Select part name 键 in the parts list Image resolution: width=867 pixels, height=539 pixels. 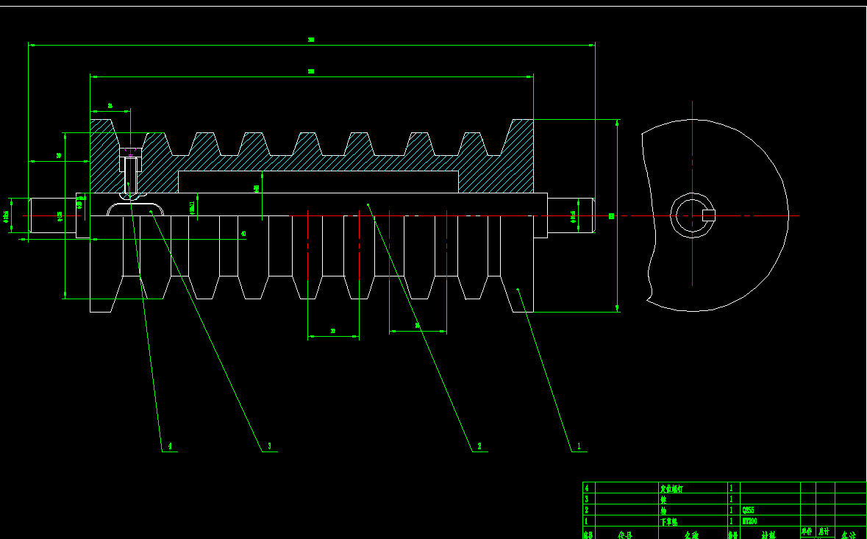663,499
